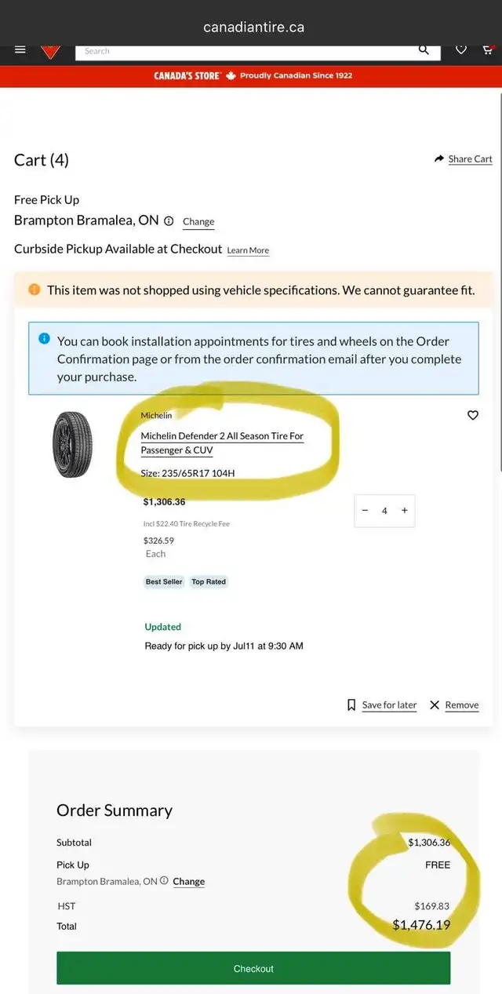Click the search magnifier icon
502x994 pixels.
pos(424,49)
